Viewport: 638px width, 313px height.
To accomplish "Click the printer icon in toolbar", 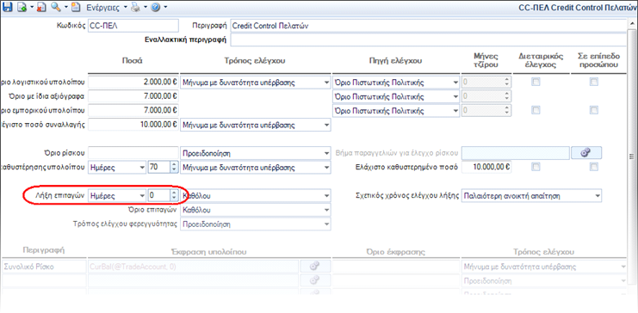I will pyautogui.click(x=136, y=7).
